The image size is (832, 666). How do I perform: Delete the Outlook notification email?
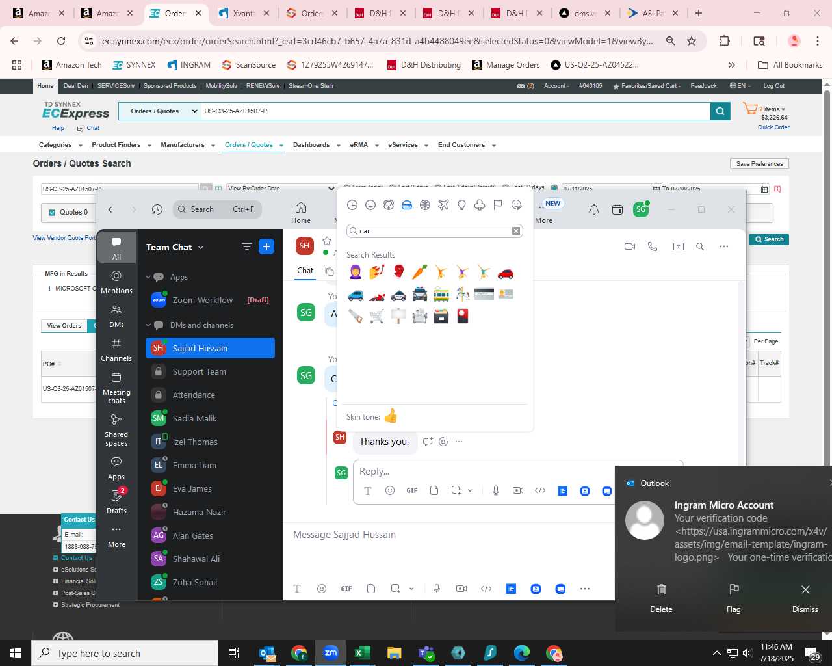661,598
